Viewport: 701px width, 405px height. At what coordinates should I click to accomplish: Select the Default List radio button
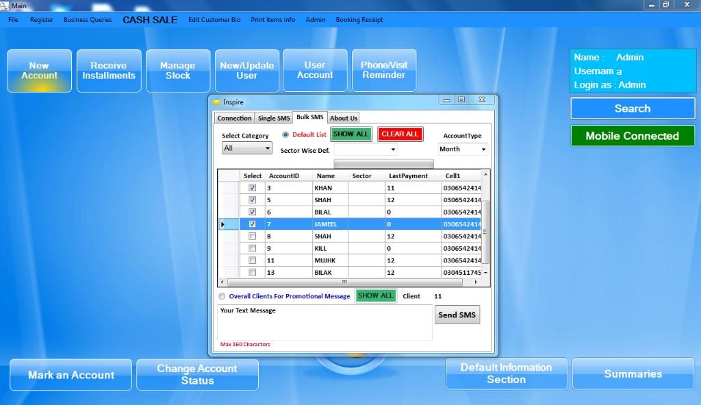tap(285, 134)
